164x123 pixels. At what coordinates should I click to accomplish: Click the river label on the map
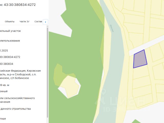coord(112,28)
